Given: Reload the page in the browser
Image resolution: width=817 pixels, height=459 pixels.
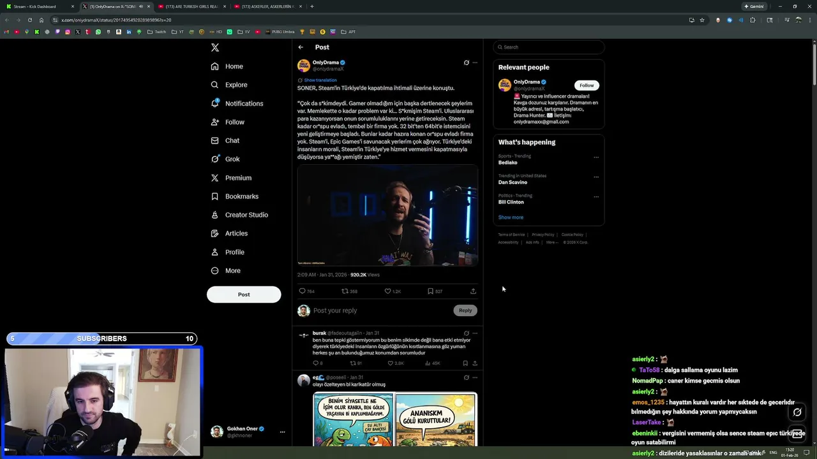Looking at the screenshot, I should tap(30, 20).
